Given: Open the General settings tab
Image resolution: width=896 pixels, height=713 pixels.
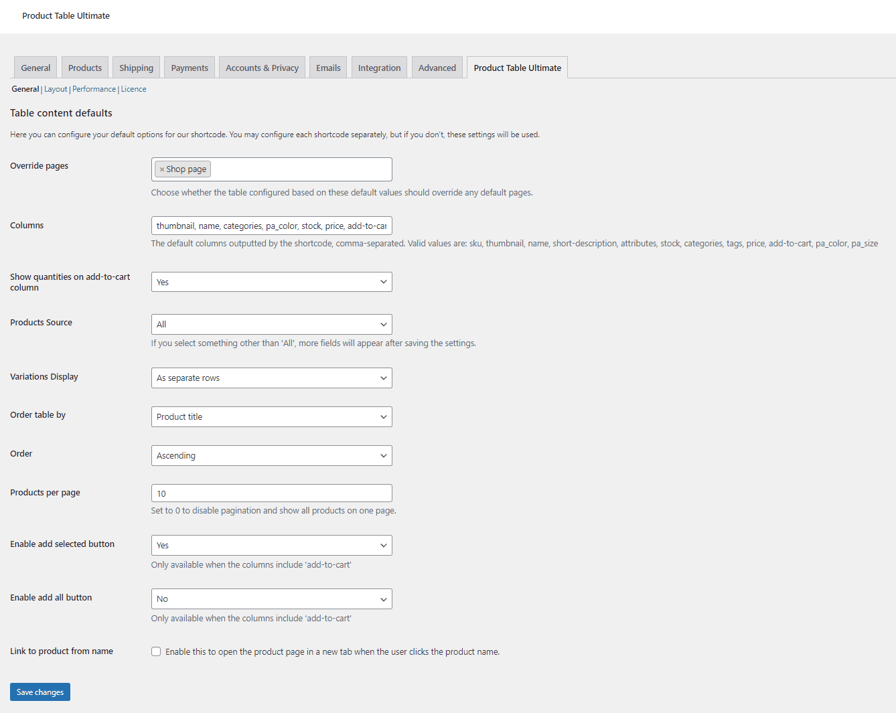Looking at the screenshot, I should point(35,68).
